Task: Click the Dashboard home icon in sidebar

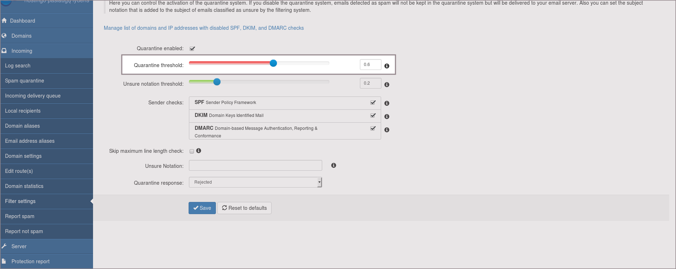Action: pos(4,21)
